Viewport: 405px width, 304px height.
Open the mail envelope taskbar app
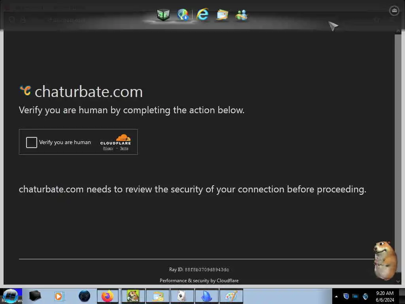(x=158, y=296)
